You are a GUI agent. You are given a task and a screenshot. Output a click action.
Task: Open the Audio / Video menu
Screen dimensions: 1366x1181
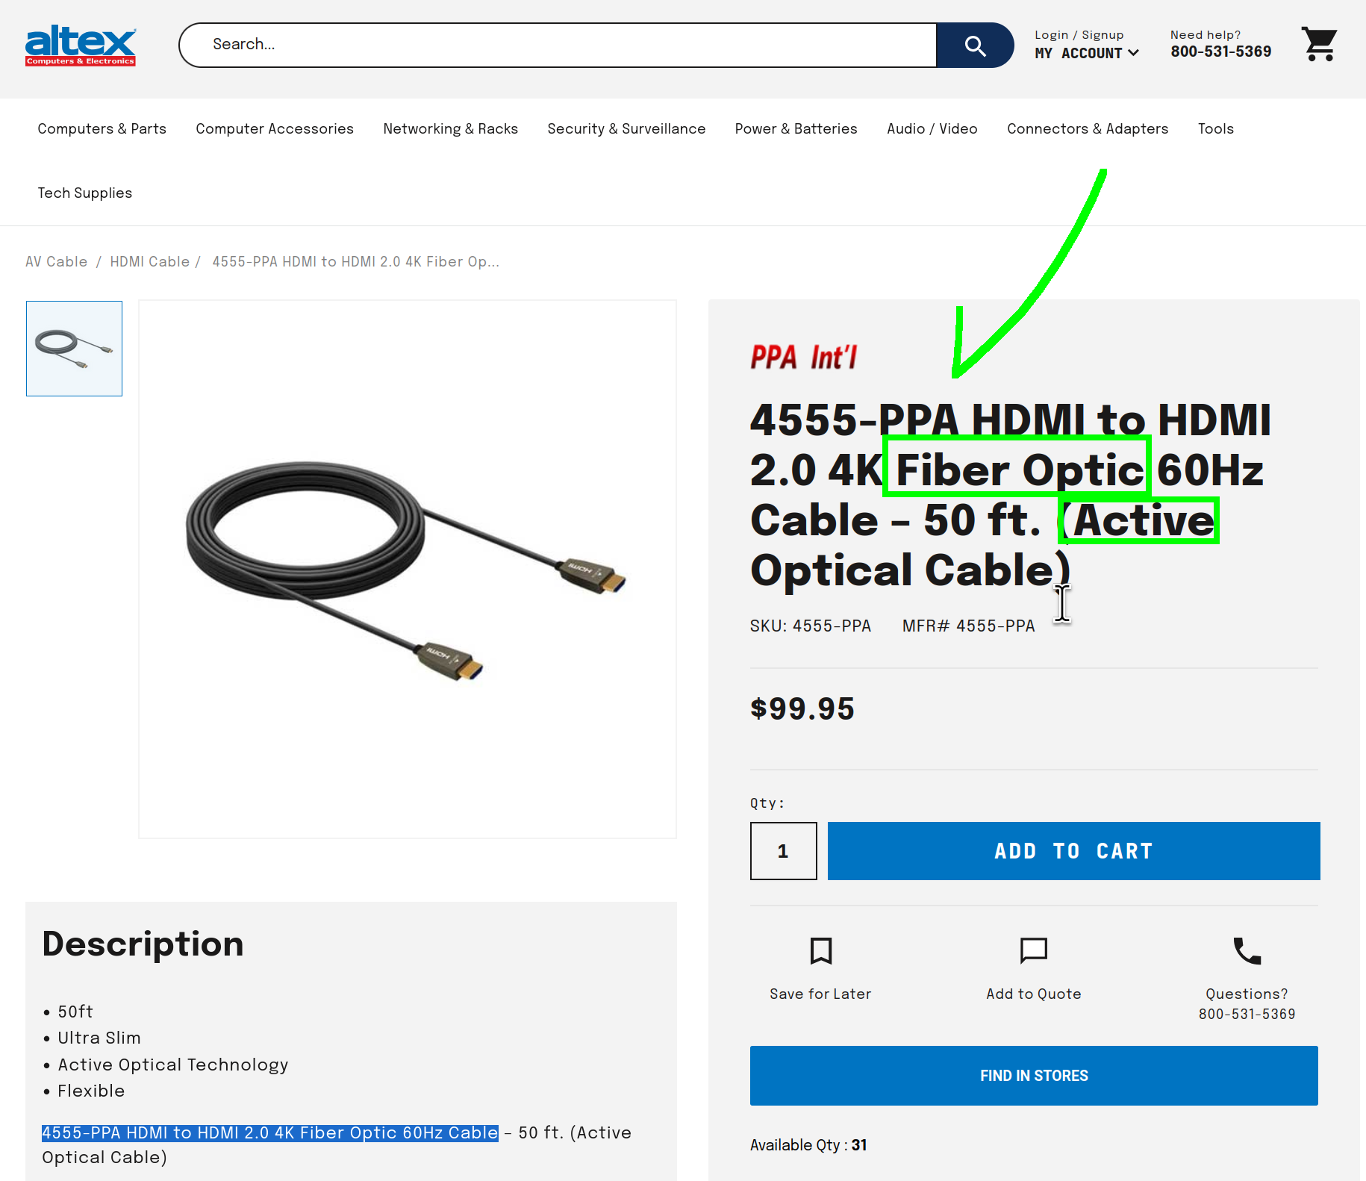click(932, 129)
